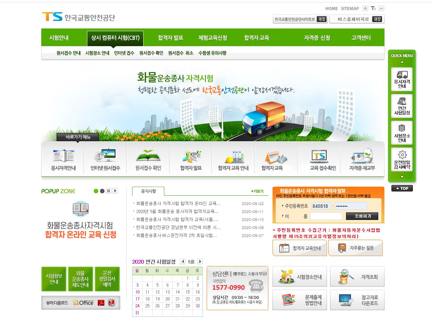Go to previous month in 시험일정
The width and height of the screenshot is (432, 323).
pyautogui.click(x=182, y=262)
